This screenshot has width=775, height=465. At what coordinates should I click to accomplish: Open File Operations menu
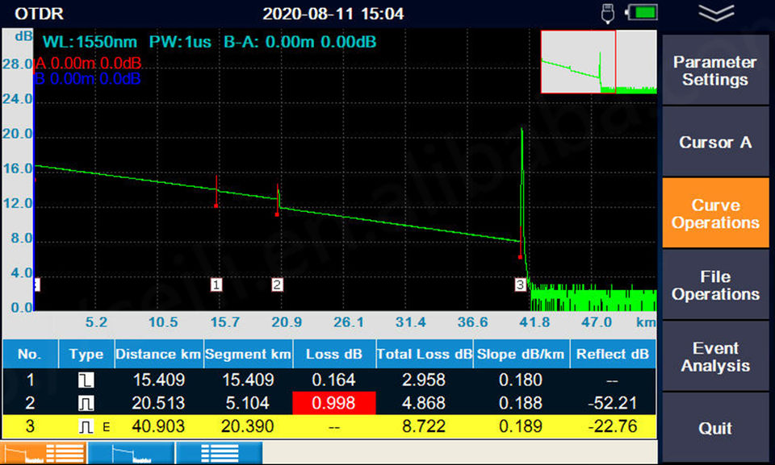click(715, 284)
